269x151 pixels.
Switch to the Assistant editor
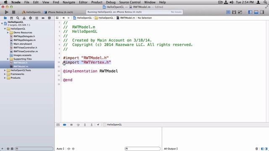click(x=234, y=12)
